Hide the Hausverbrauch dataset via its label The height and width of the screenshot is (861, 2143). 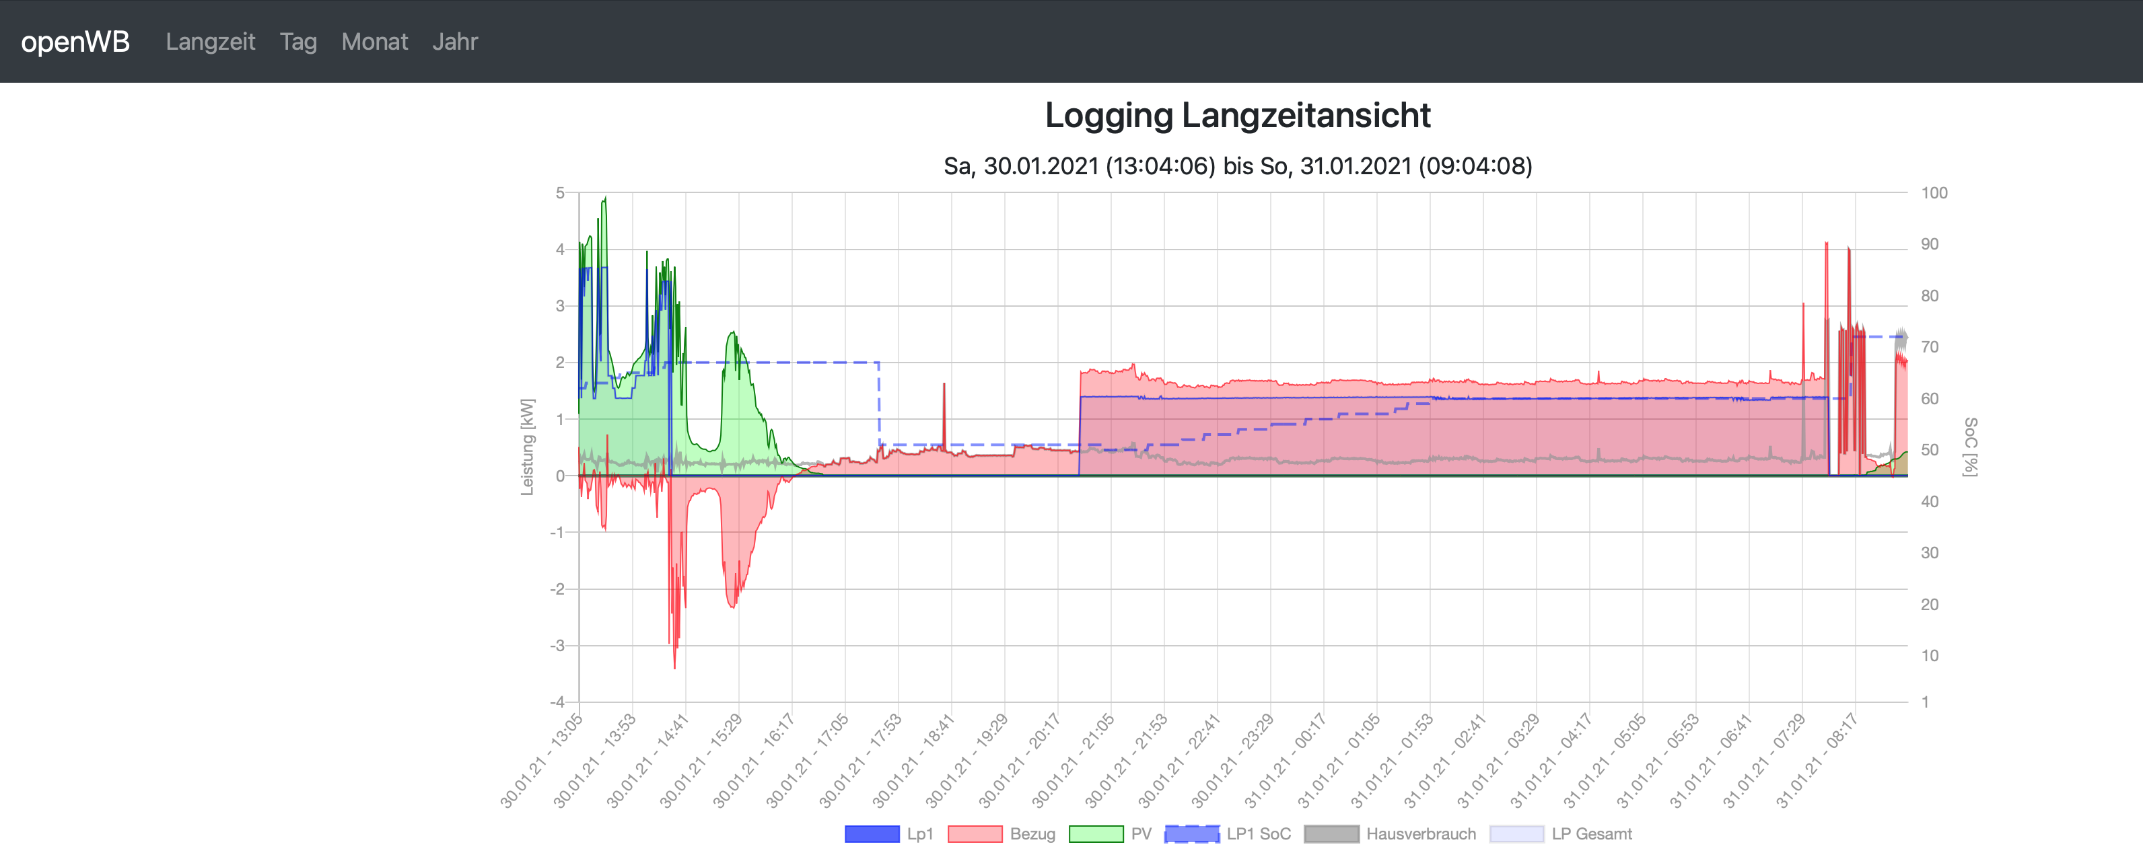(1421, 833)
